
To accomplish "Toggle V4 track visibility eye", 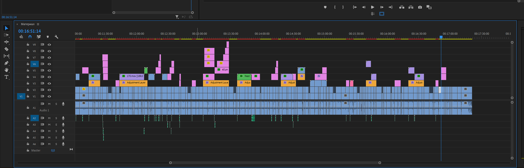I will (49, 77).
